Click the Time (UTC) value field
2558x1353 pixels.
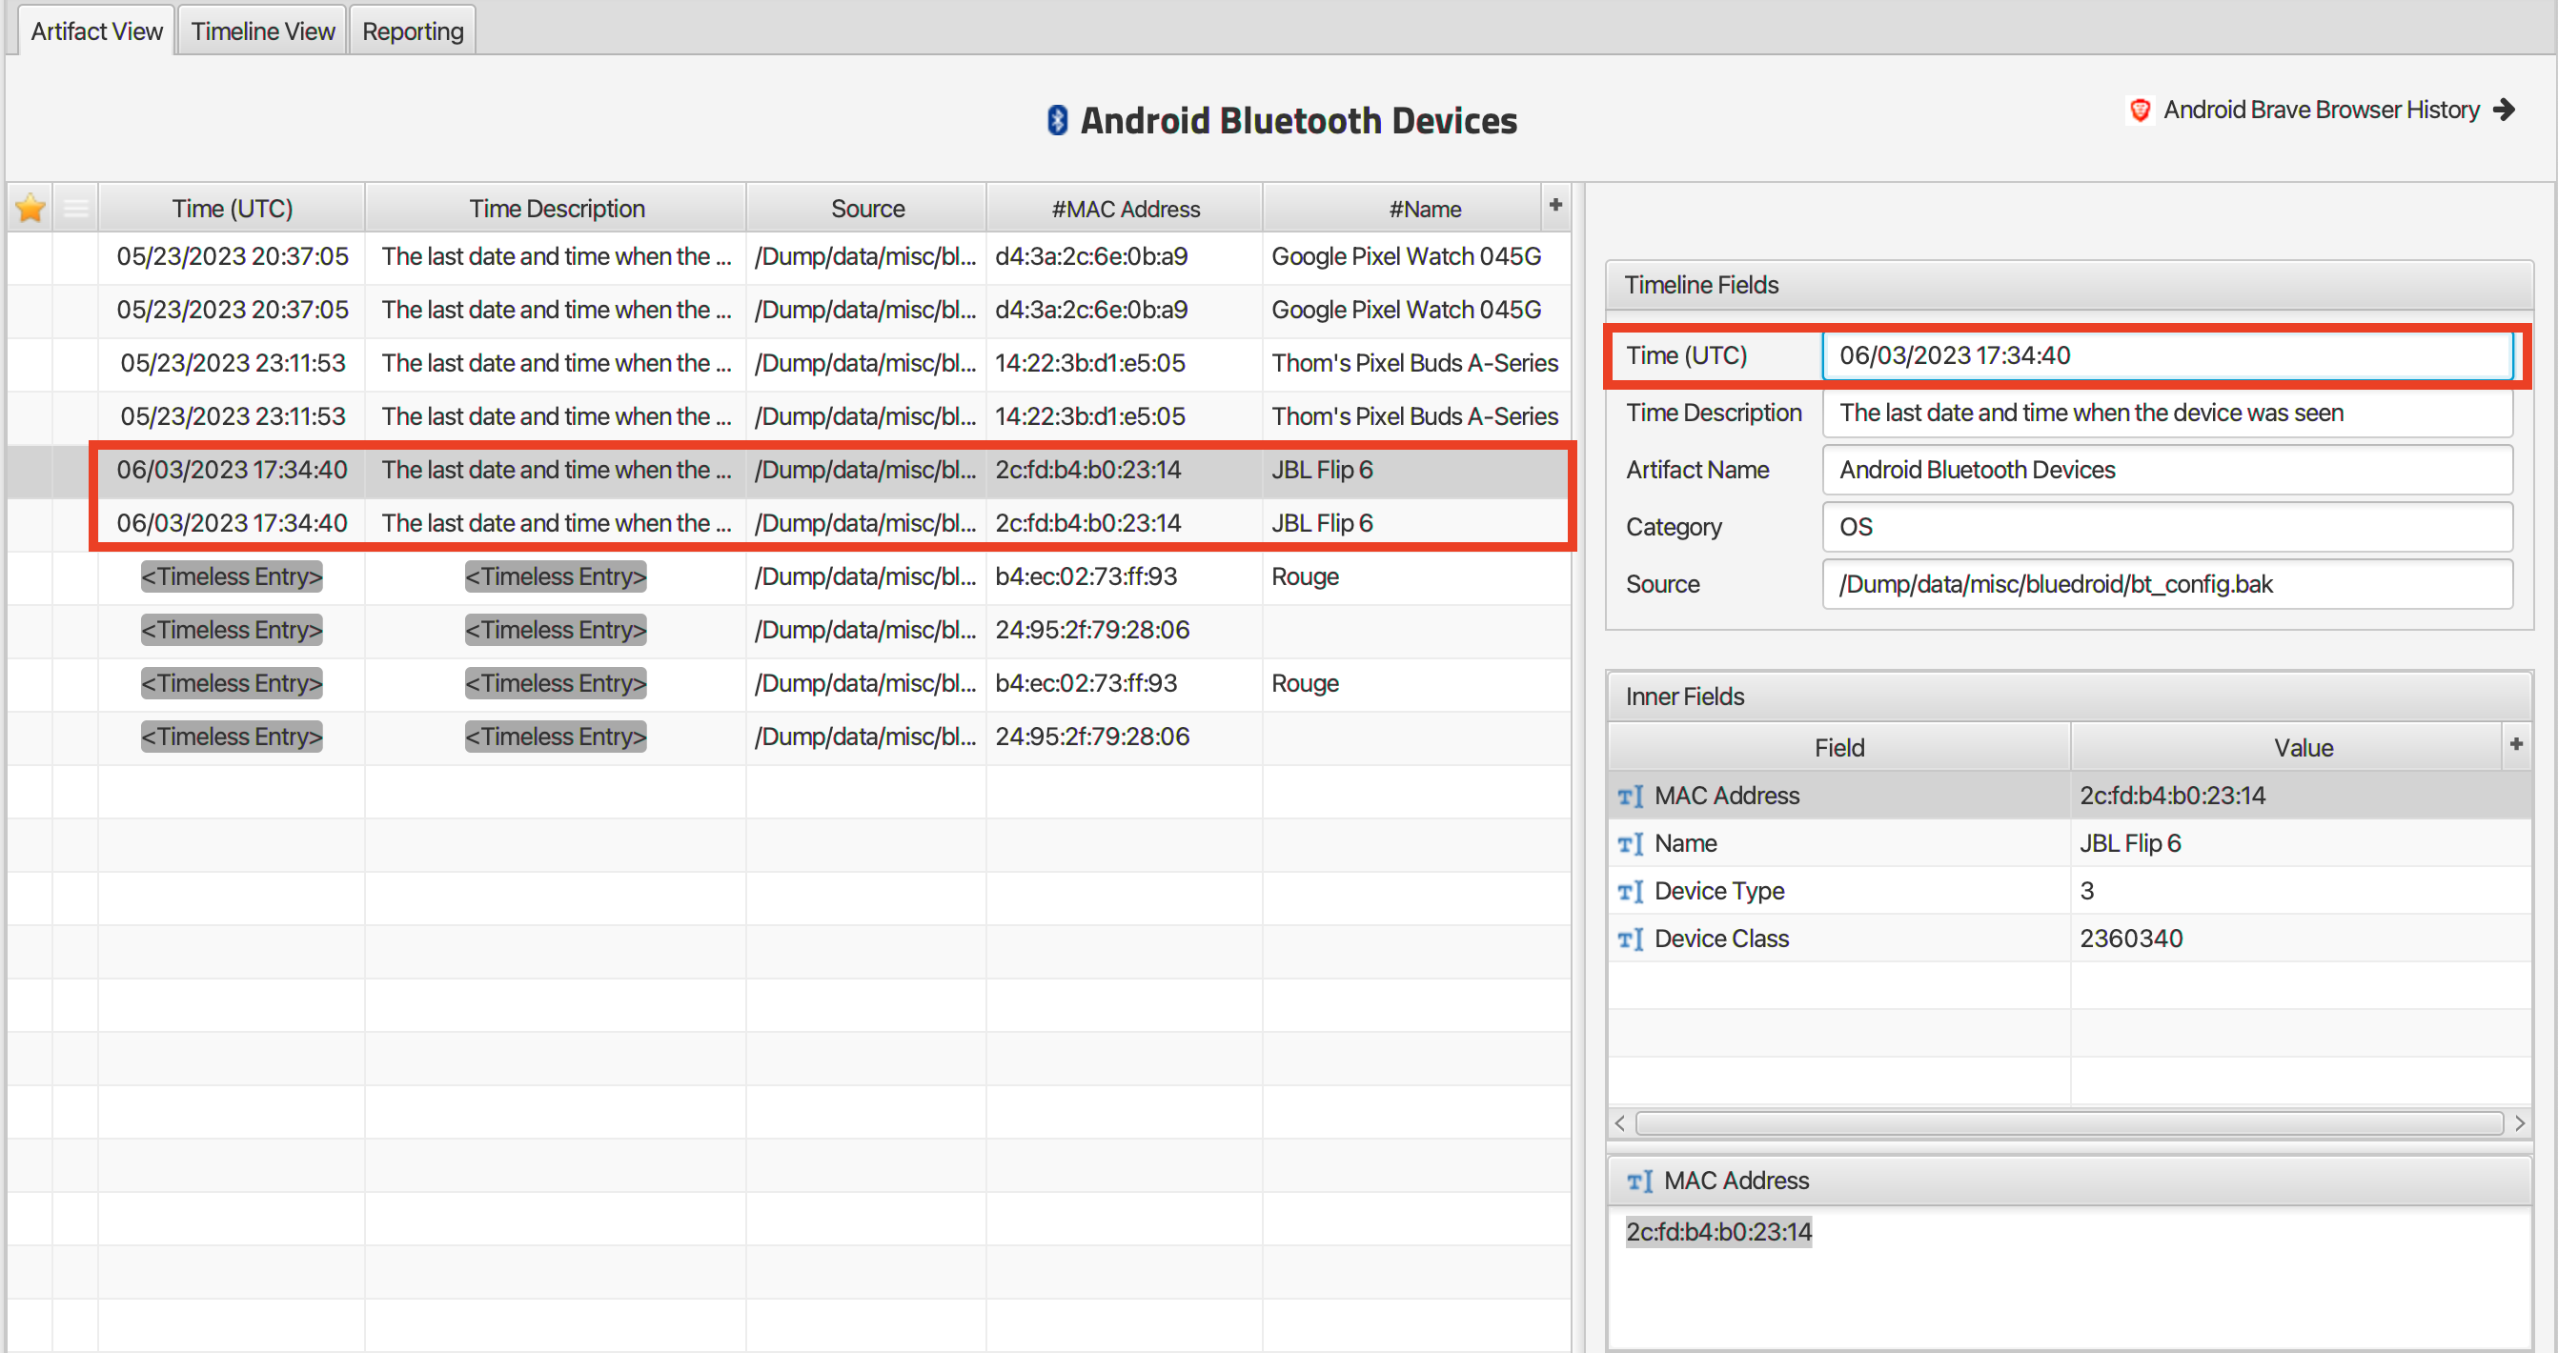2166,355
